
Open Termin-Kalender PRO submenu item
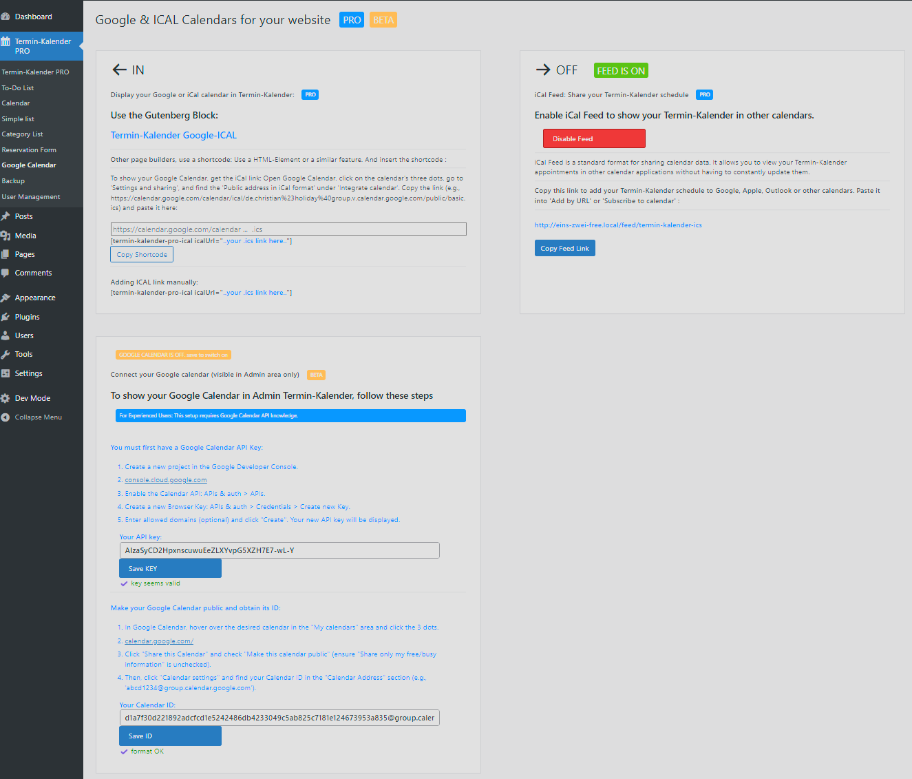(35, 72)
